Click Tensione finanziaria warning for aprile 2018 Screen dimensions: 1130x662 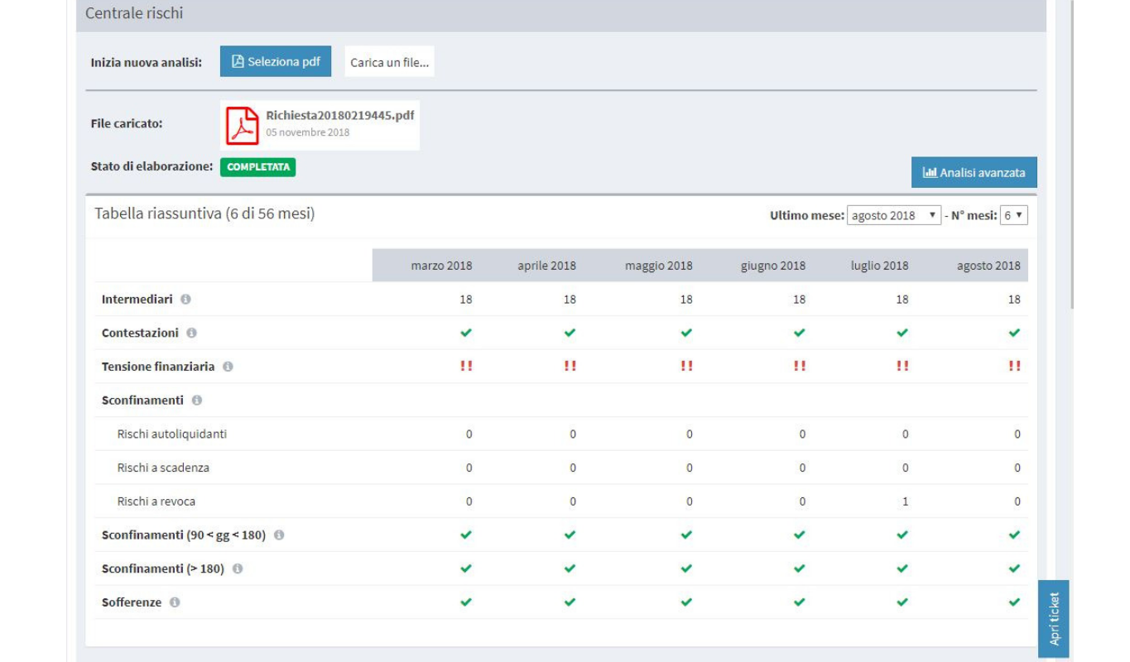pos(570,367)
